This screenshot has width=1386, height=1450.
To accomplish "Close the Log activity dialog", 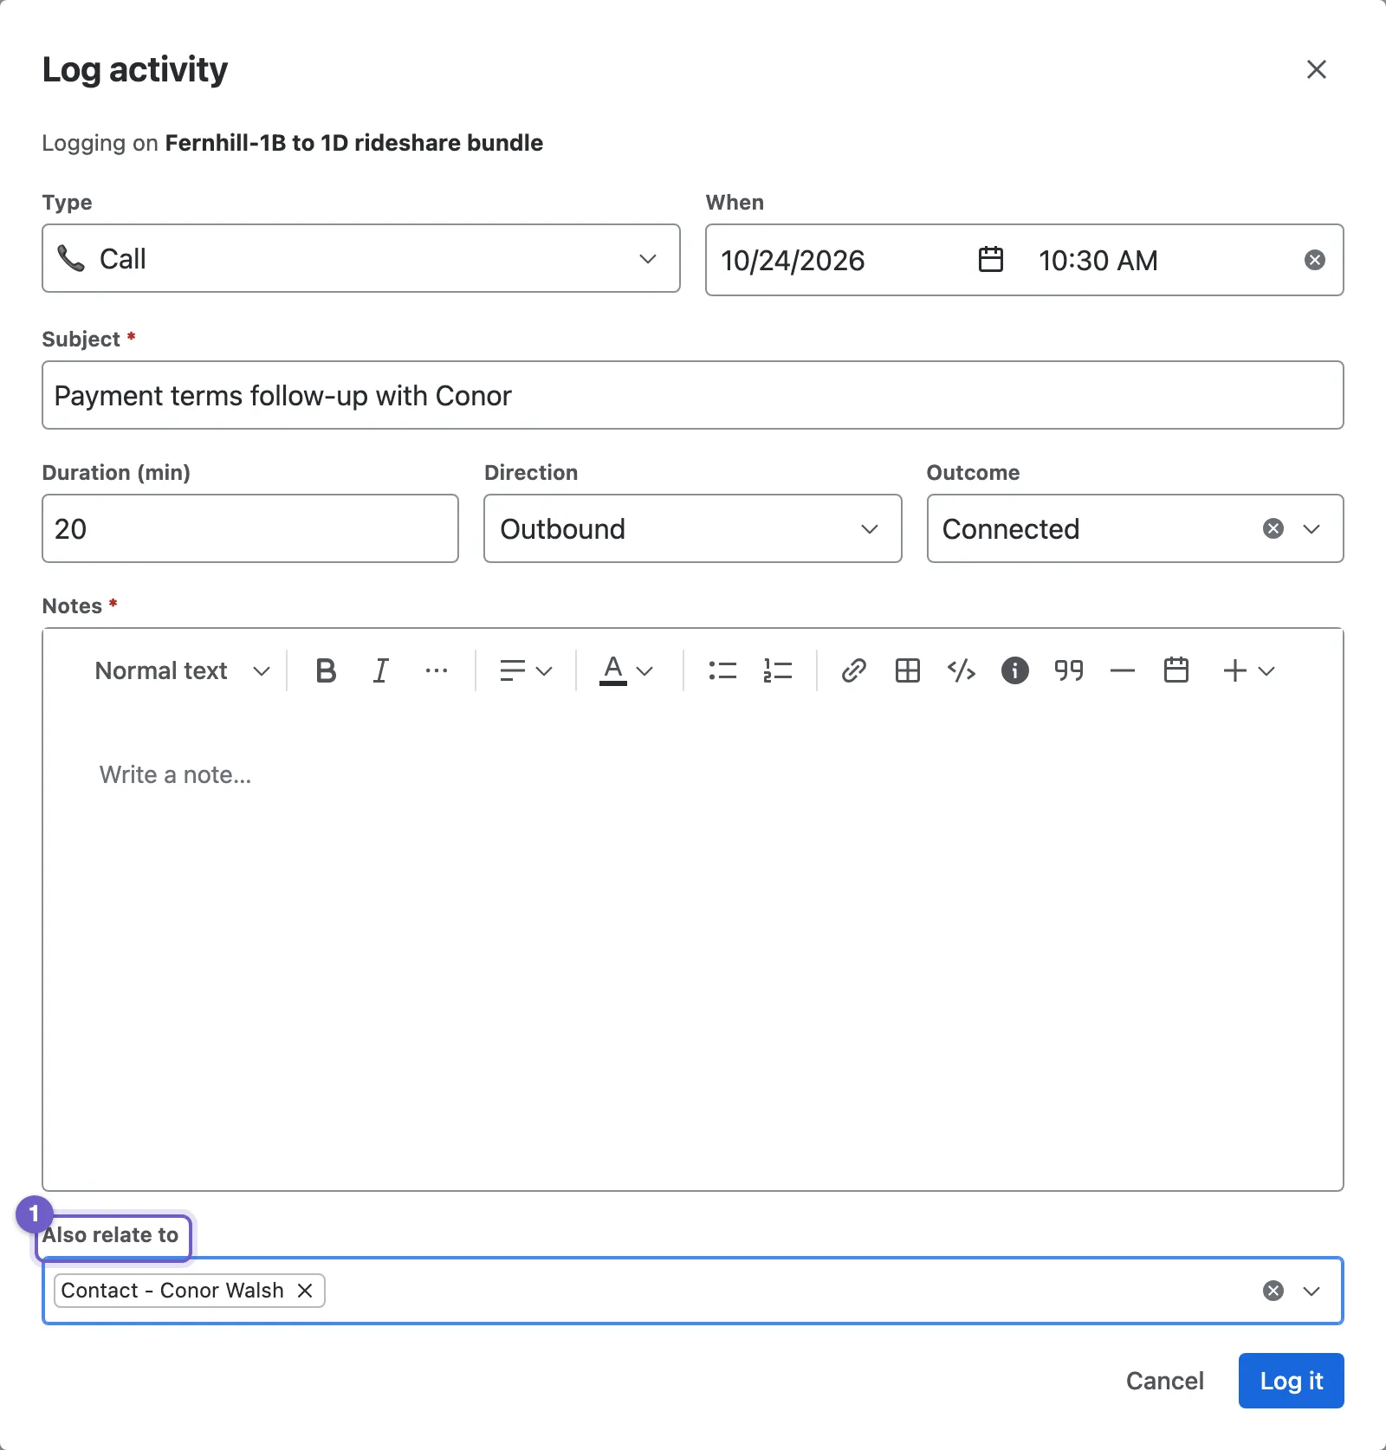I will pos(1317,69).
